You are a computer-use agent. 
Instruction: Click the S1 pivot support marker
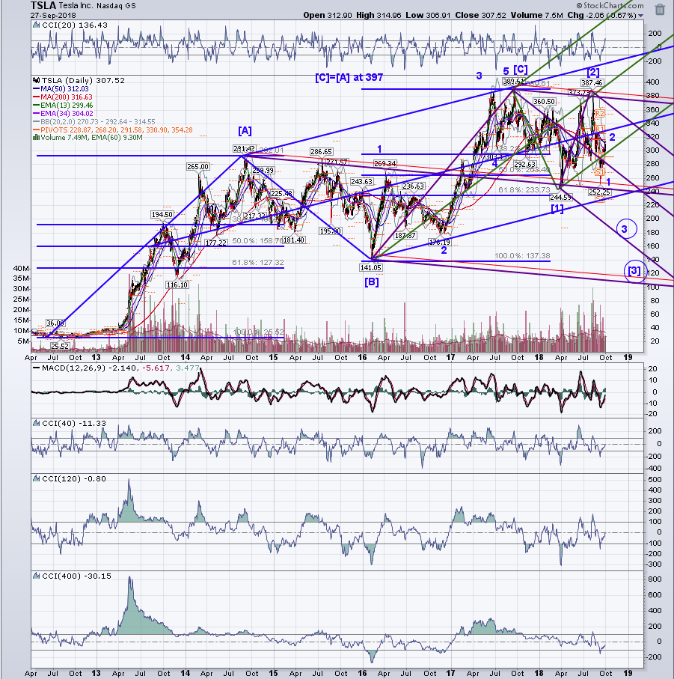(600, 172)
